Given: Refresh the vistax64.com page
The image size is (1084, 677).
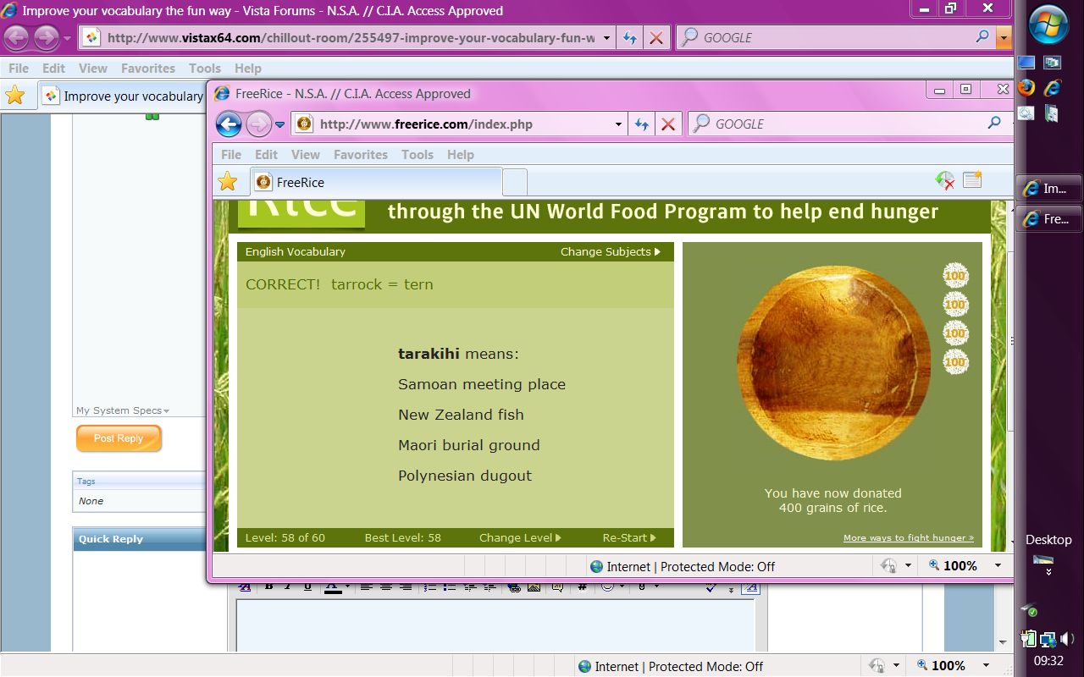Looking at the screenshot, I should point(629,38).
